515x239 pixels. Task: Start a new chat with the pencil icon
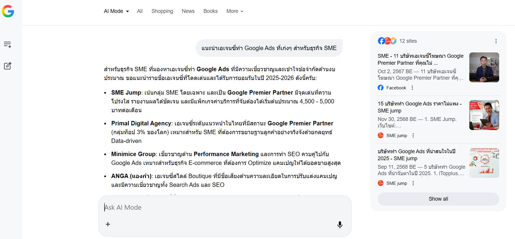pyautogui.click(x=8, y=66)
